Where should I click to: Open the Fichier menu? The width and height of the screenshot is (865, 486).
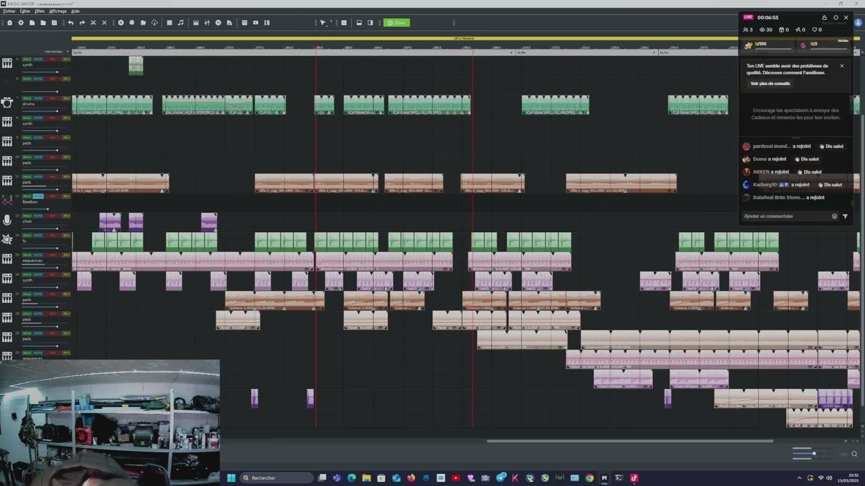pos(9,11)
